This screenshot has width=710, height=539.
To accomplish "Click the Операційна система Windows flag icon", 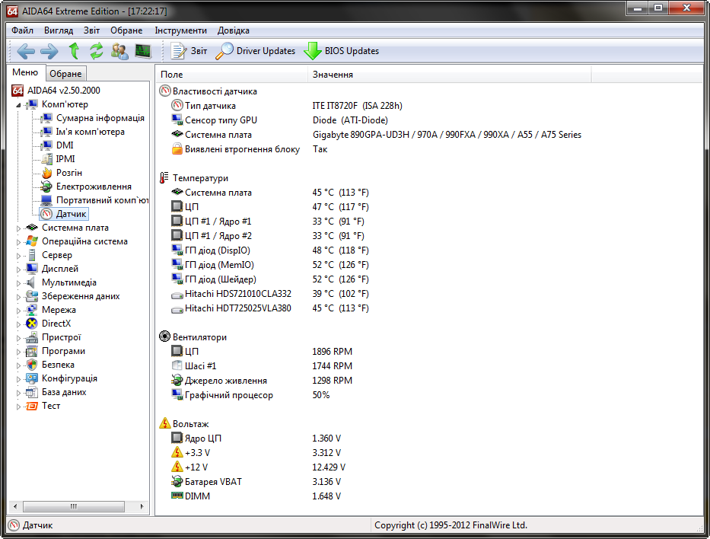I will pyautogui.click(x=32, y=241).
